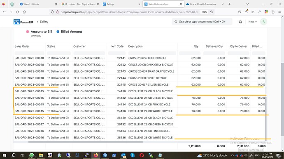Open the user avatar menu
284x159 pixels.
click(x=263, y=22)
